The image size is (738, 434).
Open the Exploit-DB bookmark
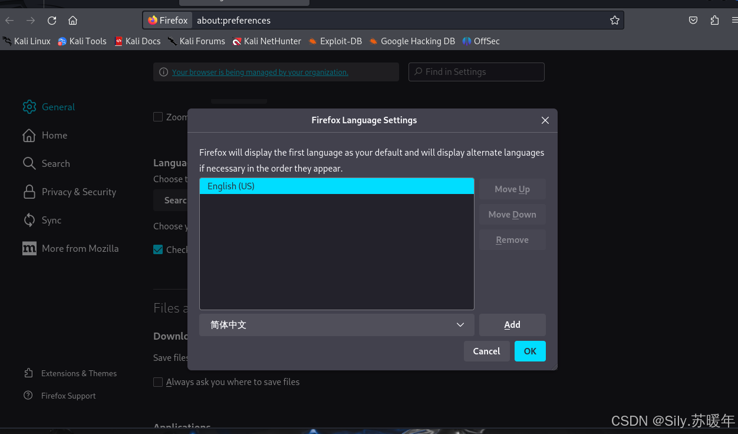click(x=335, y=41)
